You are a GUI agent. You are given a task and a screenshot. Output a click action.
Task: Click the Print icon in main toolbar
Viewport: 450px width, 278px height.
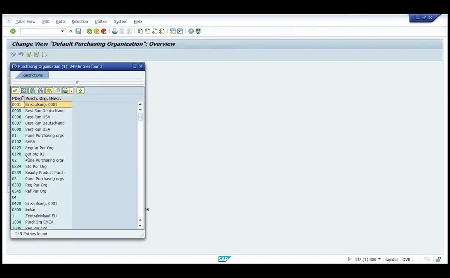pos(114,31)
